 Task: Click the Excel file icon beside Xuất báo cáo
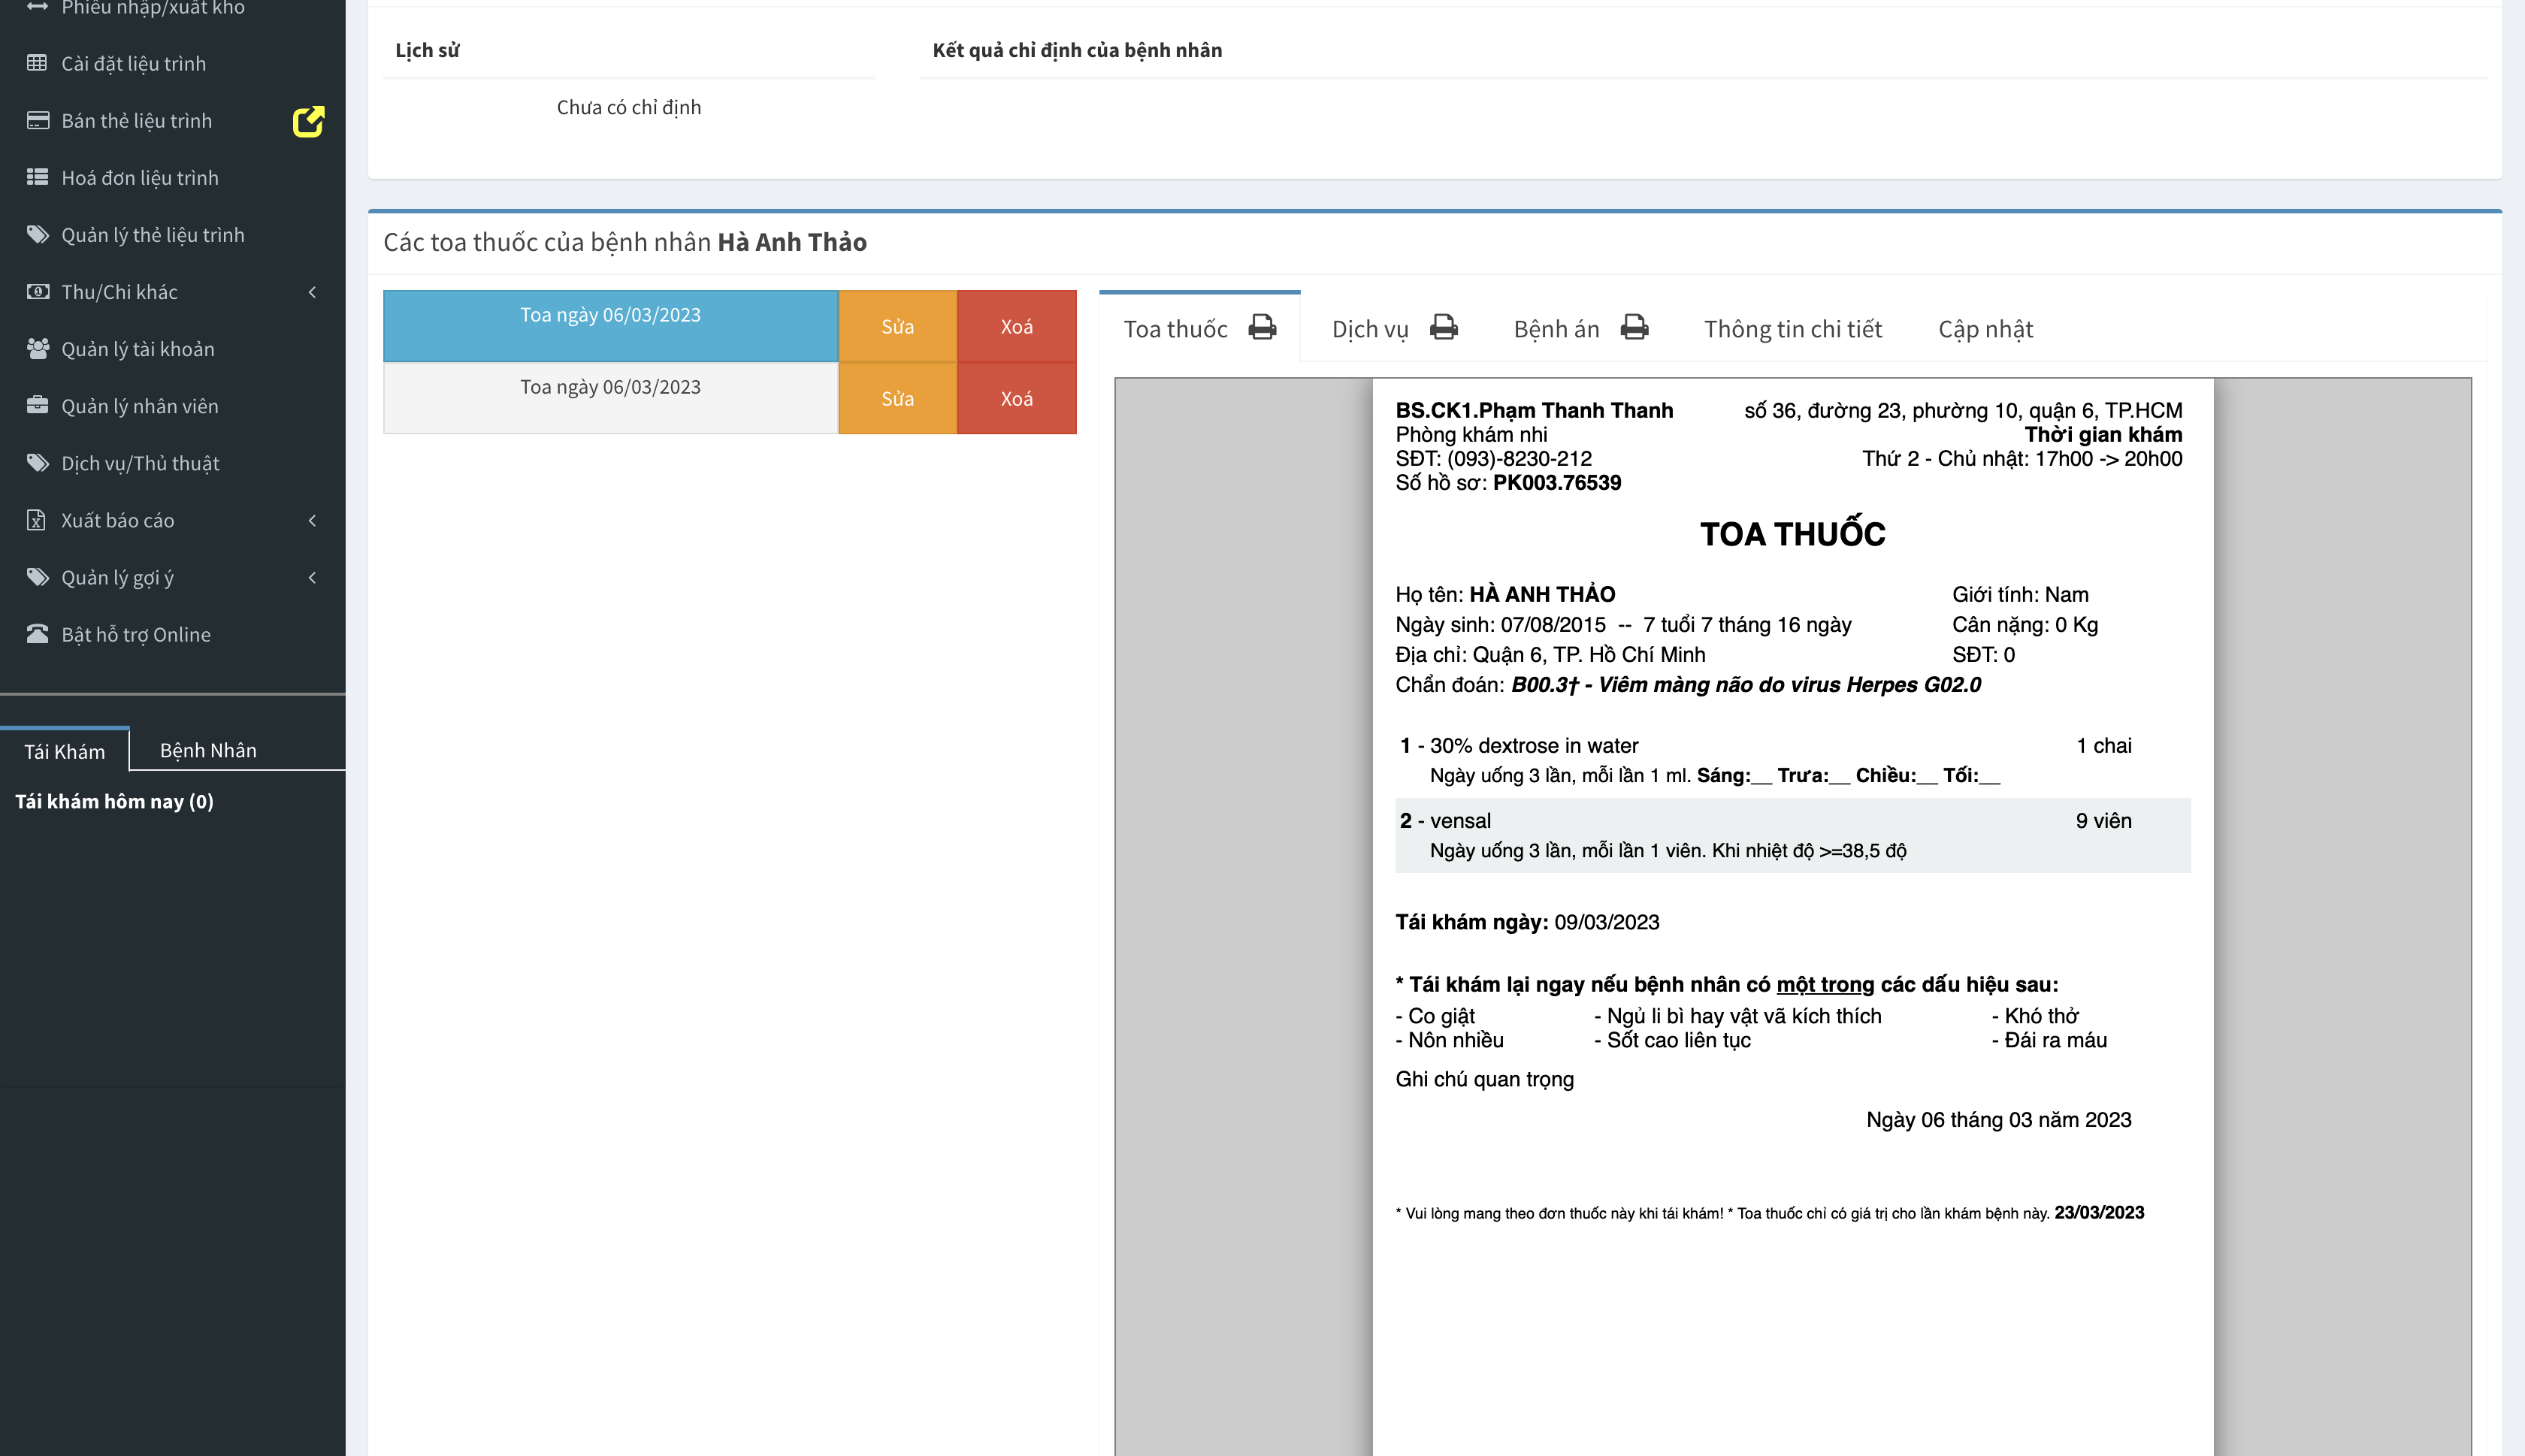coord(36,520)
